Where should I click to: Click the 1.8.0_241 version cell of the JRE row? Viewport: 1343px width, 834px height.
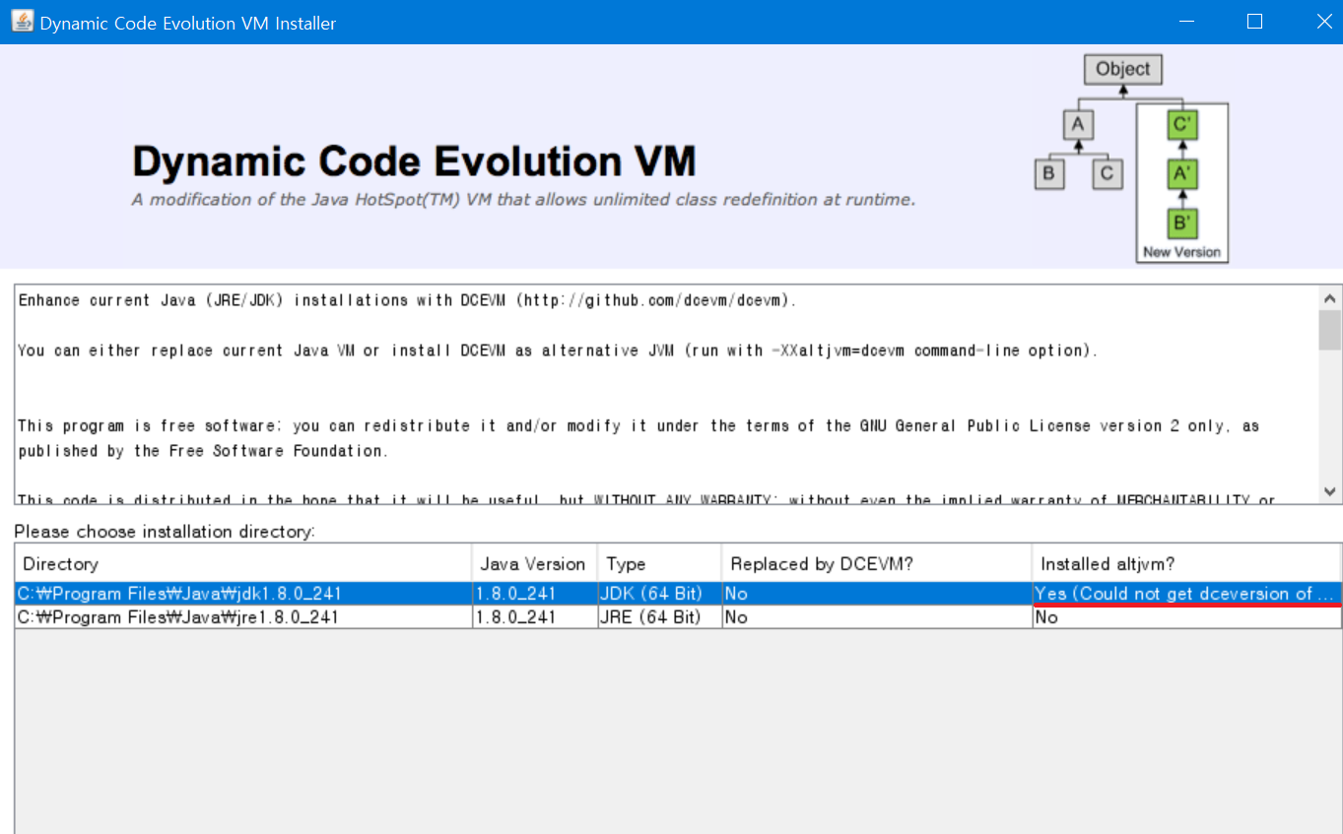(535, 617)
